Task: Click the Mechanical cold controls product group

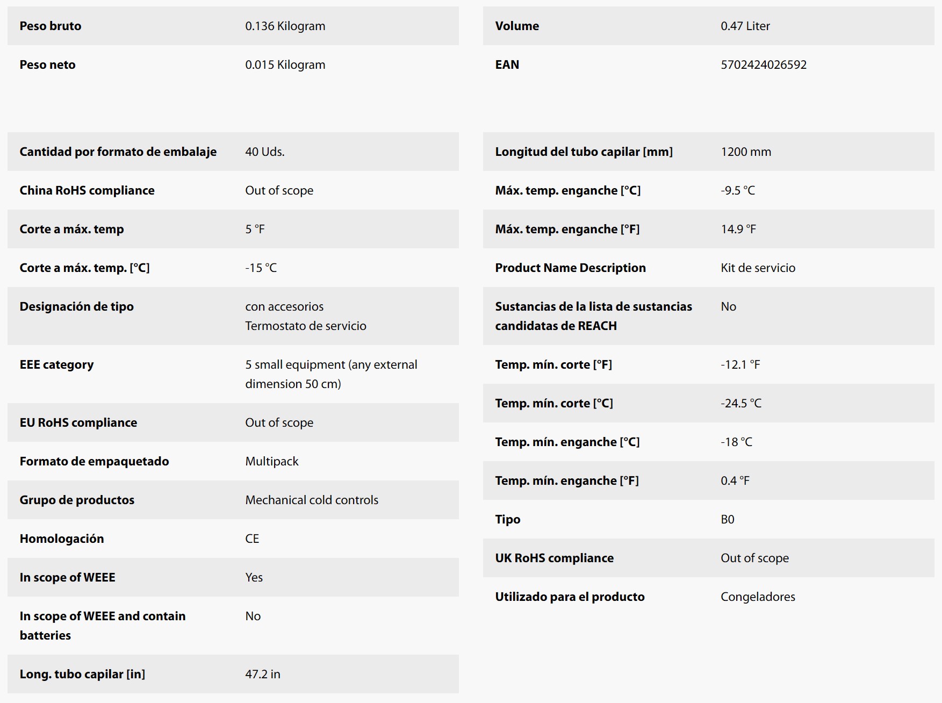Action: (312, 500)
